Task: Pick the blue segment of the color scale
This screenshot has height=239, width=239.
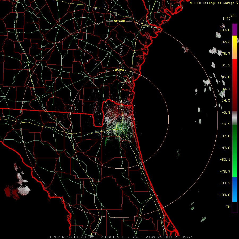Action: pyautogui.click(x=234, y=189)
